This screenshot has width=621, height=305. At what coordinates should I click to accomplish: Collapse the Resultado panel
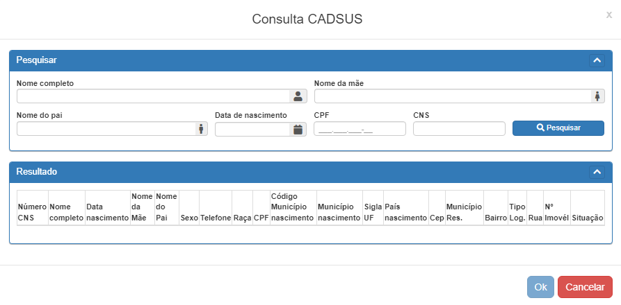click(x=597, y=171)
